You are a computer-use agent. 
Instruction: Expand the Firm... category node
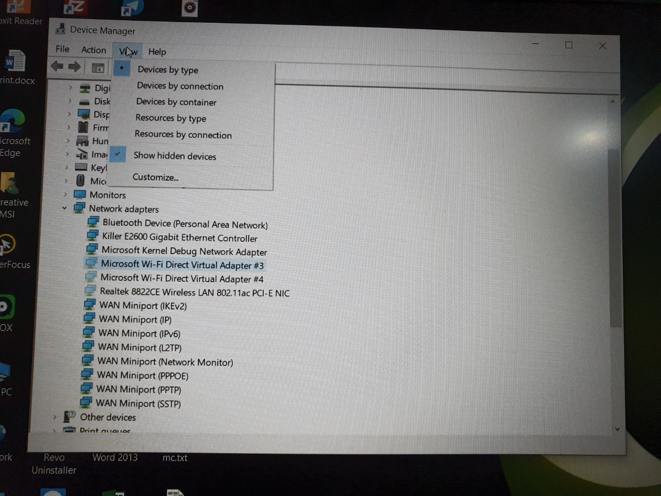click(69, 127)
